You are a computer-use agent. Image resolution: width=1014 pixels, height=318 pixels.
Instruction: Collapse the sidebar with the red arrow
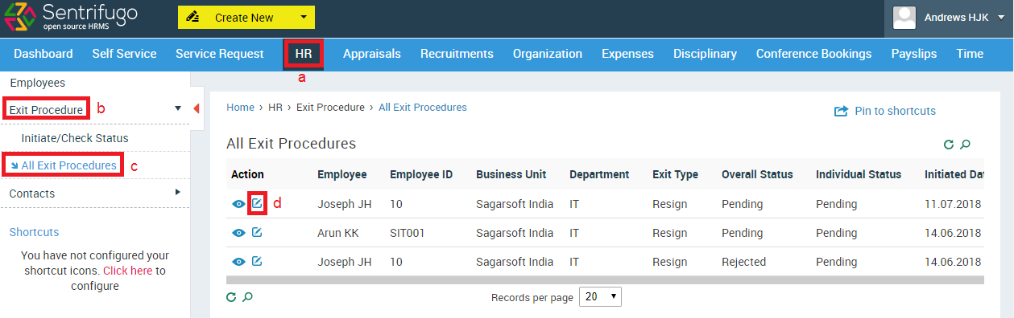197,108
